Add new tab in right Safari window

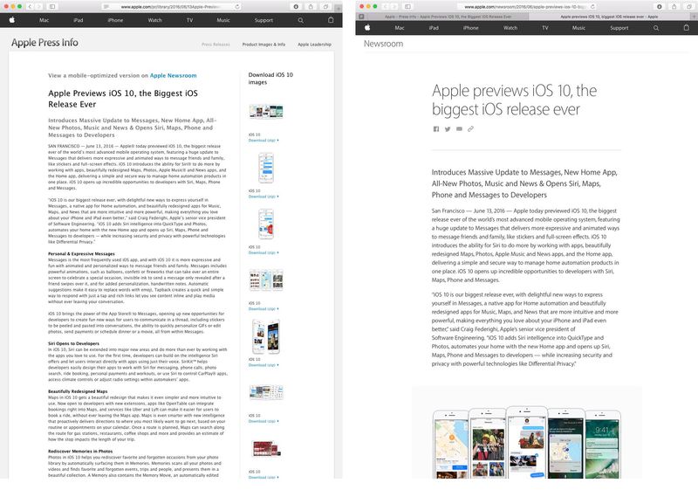[x=694, y=17]
